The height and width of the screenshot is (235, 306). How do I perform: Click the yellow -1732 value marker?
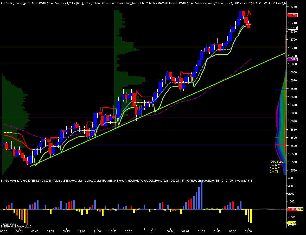pos(292,223)
